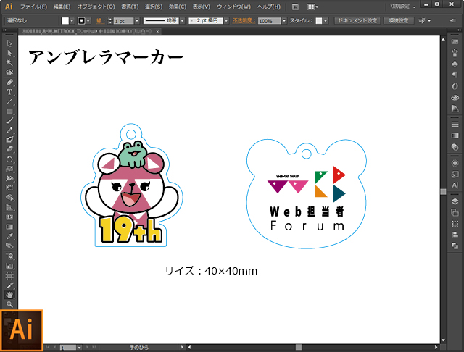This screenshot has height=352, width=464.
Task: Select the Paintbrush tool
Action: [9, 120]
